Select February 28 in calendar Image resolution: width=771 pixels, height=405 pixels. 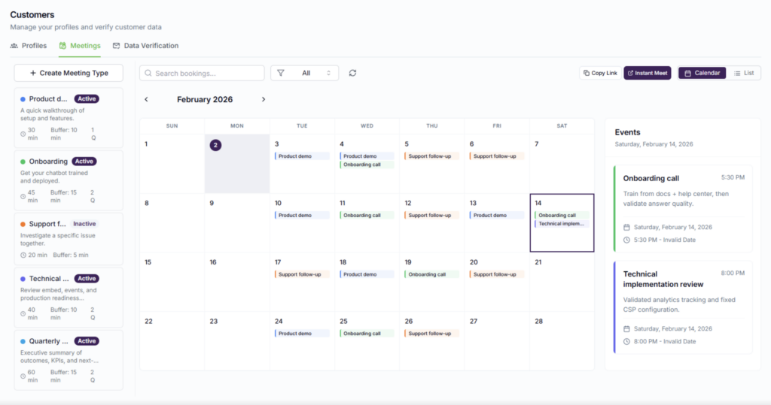pos(562,340)
